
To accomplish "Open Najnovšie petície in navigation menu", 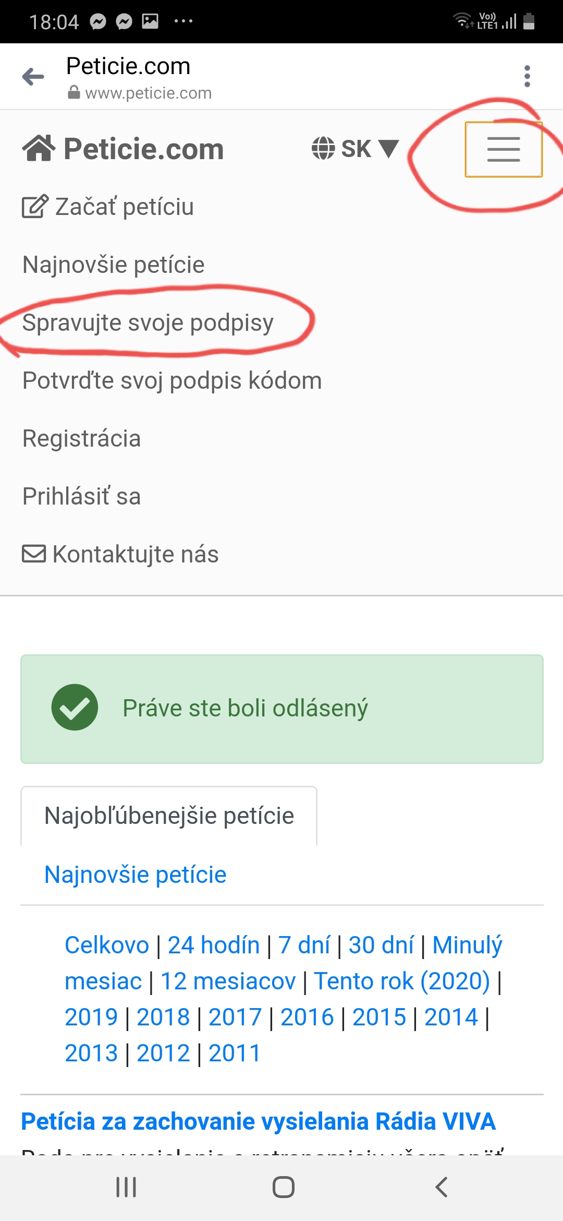I will pos(114,265).
